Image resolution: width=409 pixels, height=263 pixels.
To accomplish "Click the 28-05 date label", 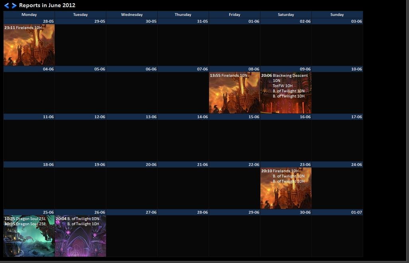I will [x=48, y=21].
